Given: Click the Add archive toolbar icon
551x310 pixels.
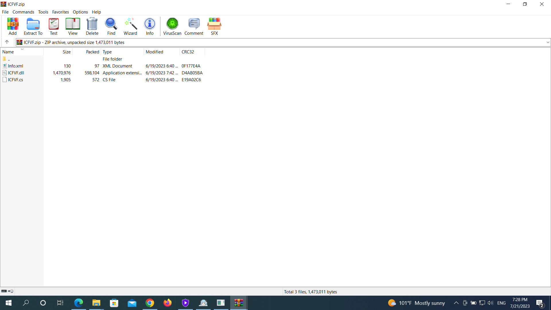Looking at the screenshot, I should (13, 26).
